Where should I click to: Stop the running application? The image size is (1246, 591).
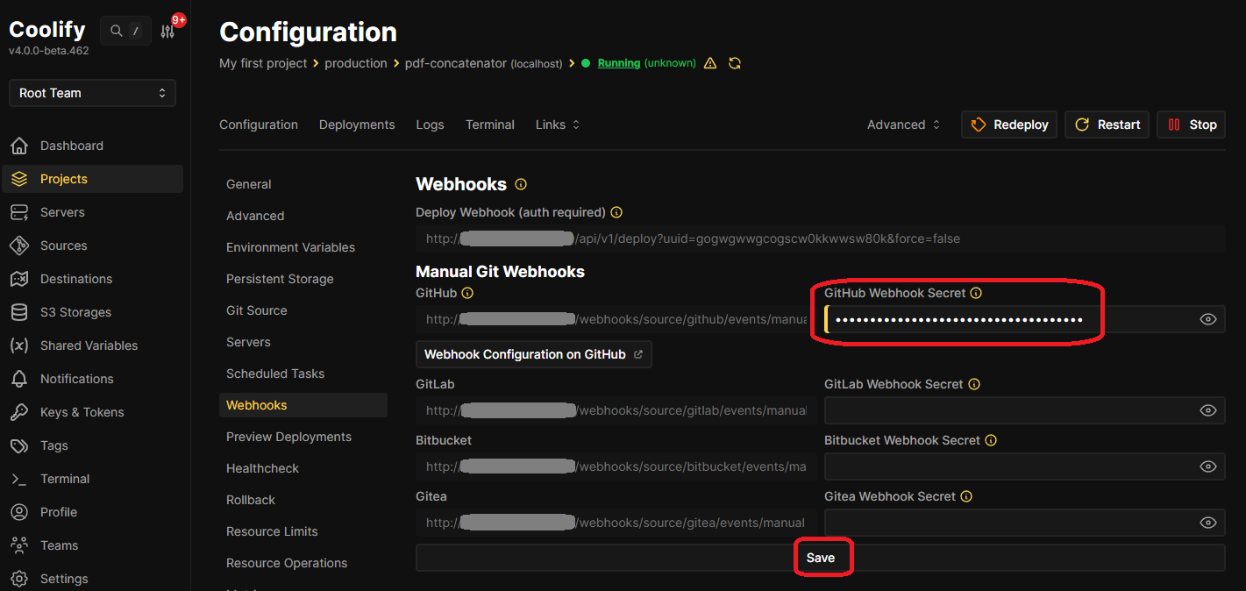pos(1191,125)
